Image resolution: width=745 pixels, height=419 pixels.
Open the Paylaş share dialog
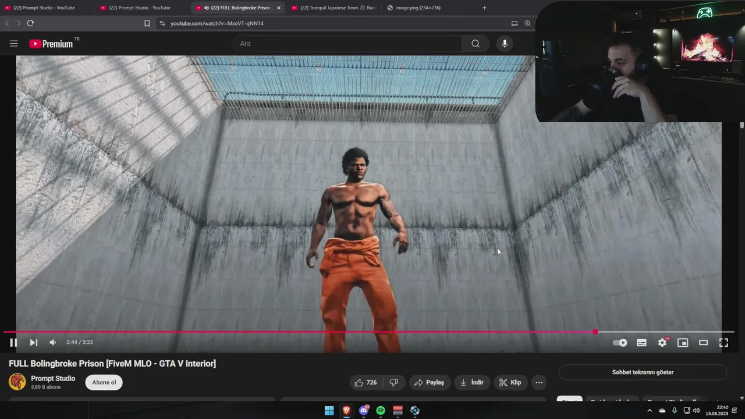tap(429, 382)
